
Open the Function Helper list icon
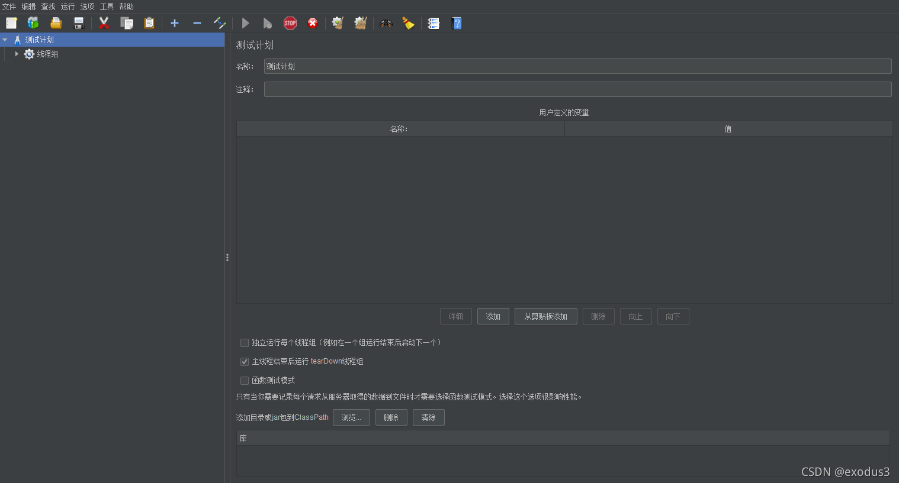(x=434, y=23)
